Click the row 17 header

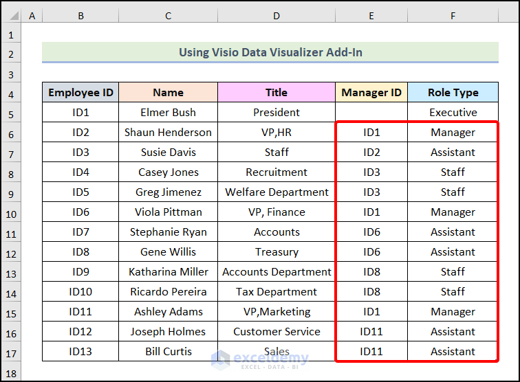click(11, 351)
